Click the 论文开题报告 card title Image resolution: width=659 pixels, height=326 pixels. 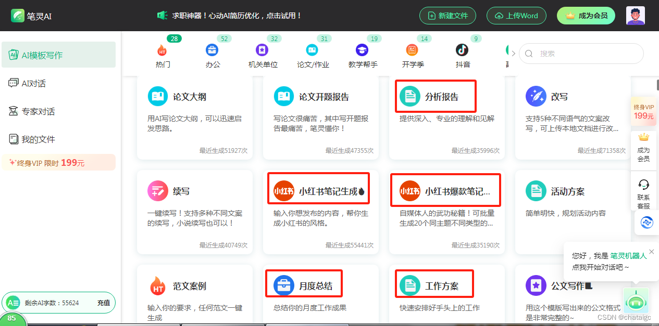pos(324,97)
